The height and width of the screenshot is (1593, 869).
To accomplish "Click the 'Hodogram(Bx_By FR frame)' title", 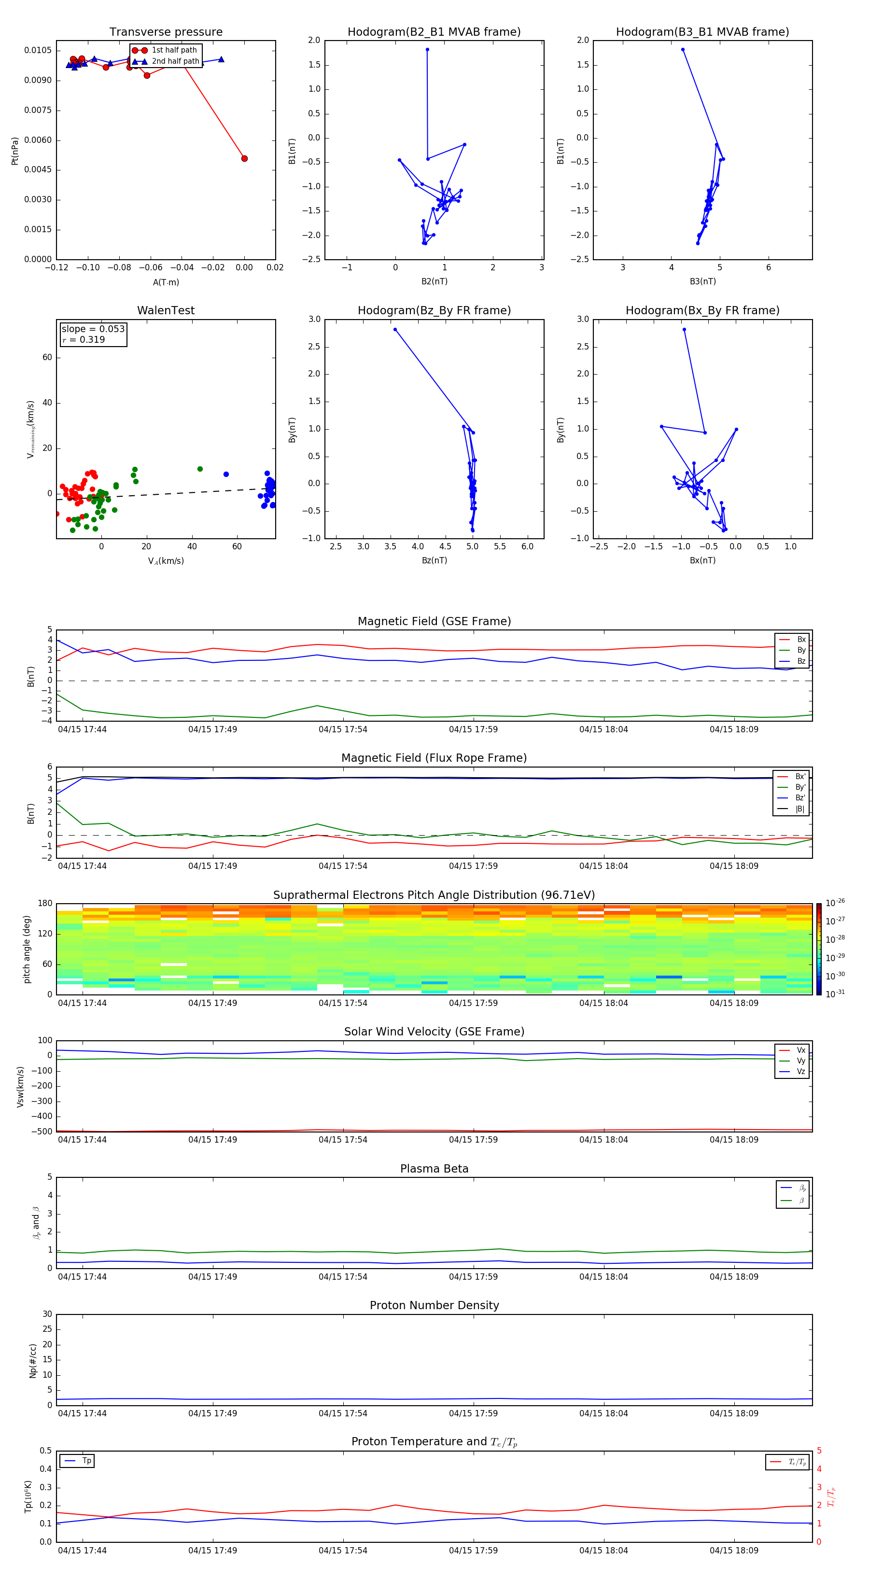I will click(x=702, y=310).
